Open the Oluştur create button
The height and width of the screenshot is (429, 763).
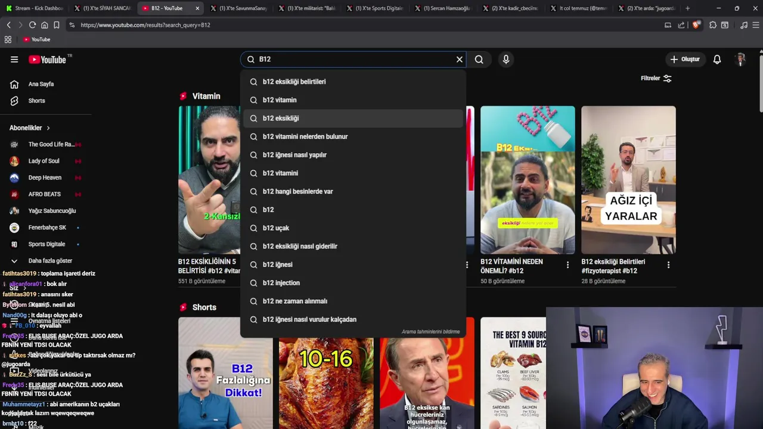[685, 60]
